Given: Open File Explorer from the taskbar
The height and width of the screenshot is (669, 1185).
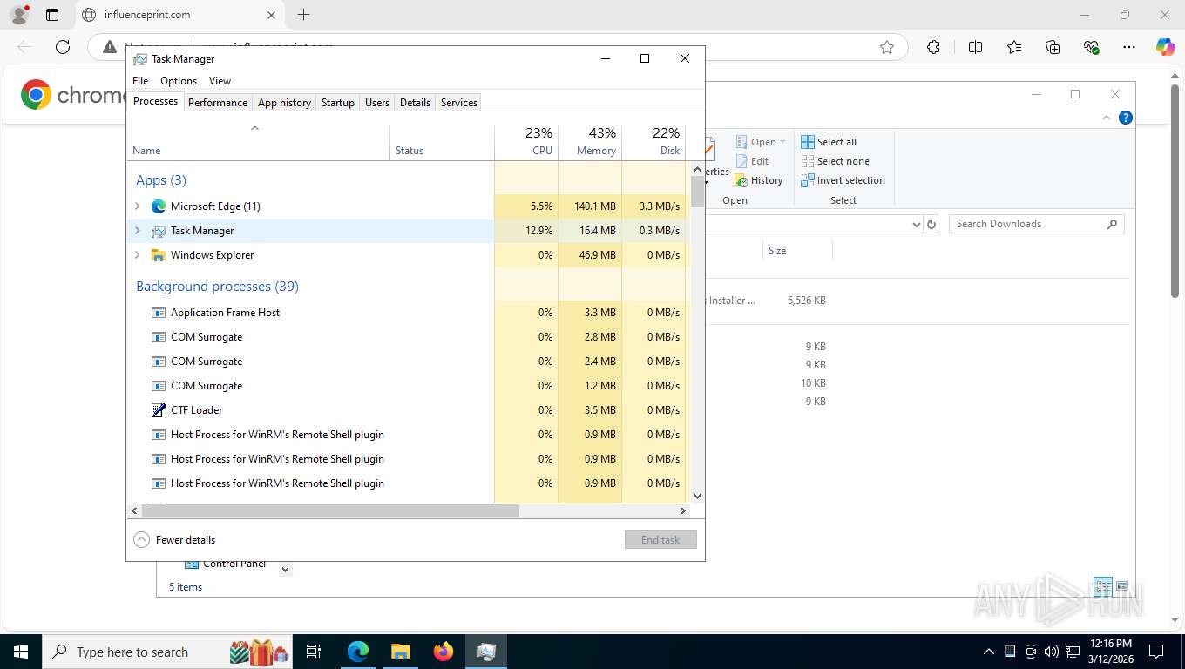Looking at the screenshot, I should tap(400, 652).
